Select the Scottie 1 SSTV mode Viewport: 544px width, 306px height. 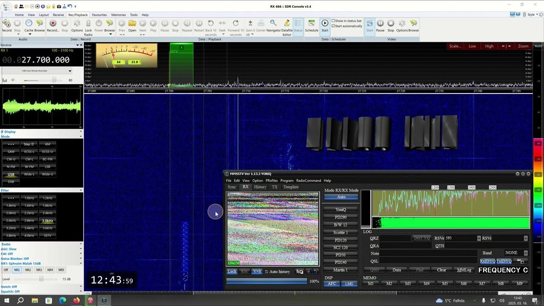[340, 232]
